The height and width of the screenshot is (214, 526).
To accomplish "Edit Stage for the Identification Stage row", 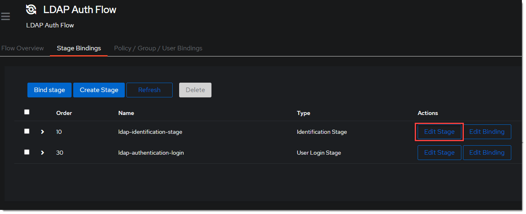I will pyautogui.click(x=439, y=132).
